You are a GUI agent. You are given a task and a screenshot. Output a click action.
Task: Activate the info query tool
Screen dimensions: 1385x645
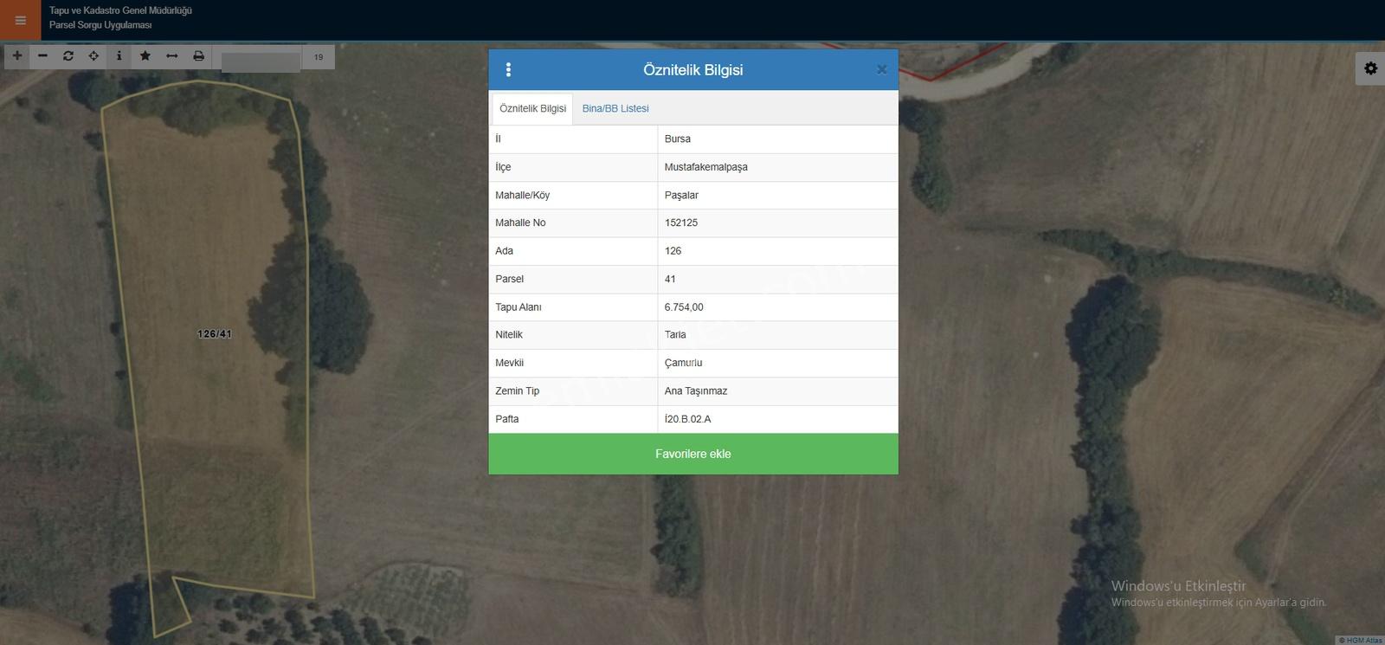click(x=119, y=55)
